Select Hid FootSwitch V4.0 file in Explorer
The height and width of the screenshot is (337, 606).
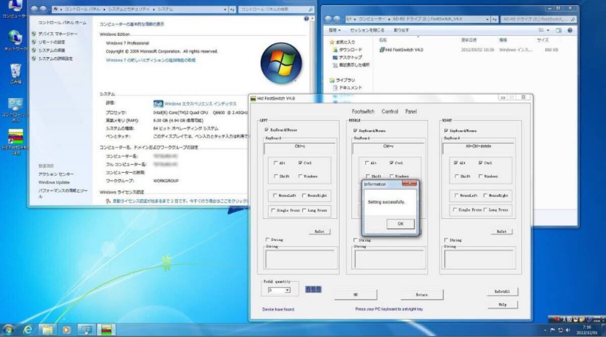point(401,50)
